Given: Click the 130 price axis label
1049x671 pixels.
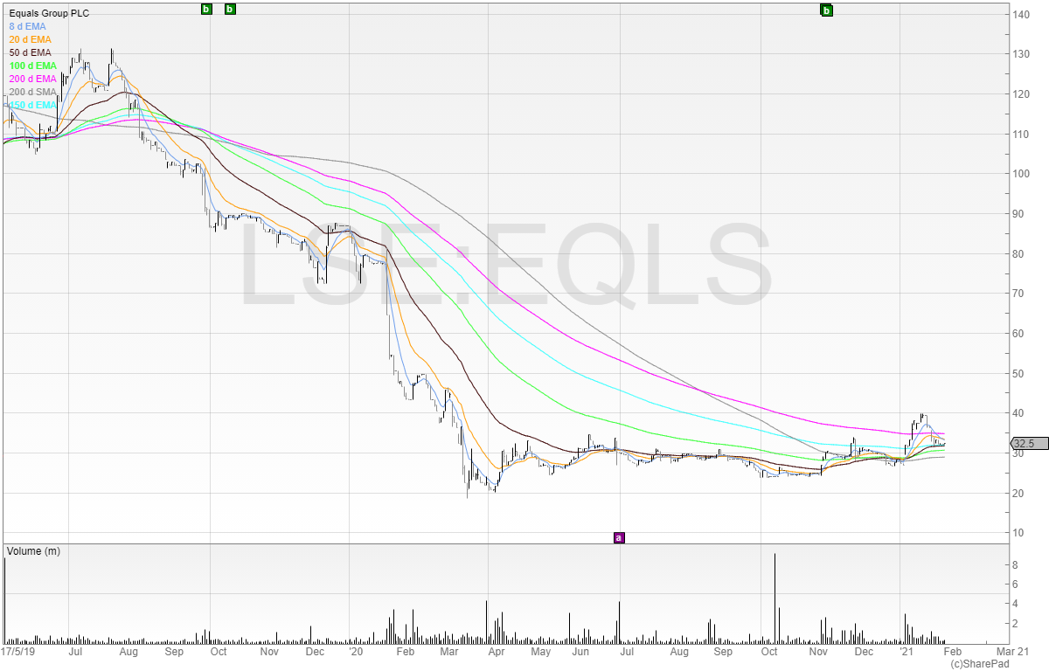Looking at the screenshot, I should click(x=1023, y=54).
